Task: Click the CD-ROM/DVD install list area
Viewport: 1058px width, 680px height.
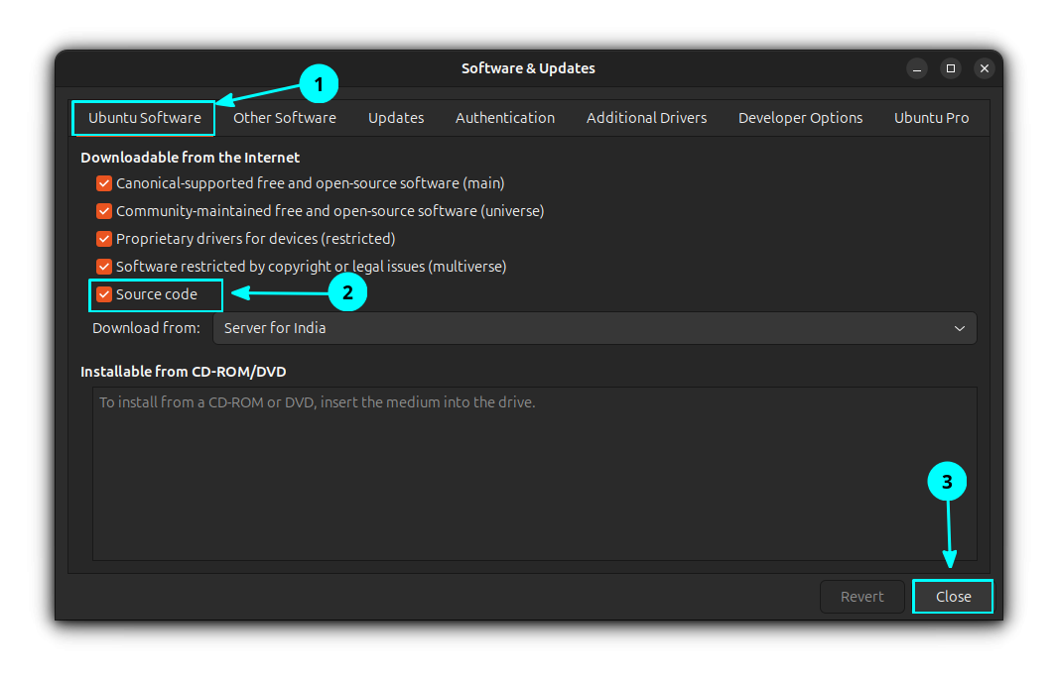Action: [534, 474]
